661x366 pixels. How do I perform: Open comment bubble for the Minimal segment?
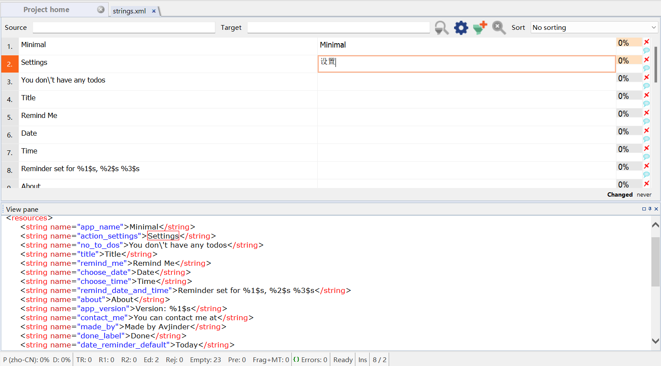tap(647, 51)
